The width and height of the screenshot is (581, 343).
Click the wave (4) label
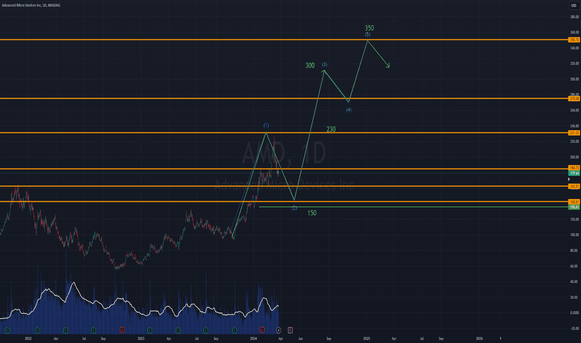click(x=348, y=110)
